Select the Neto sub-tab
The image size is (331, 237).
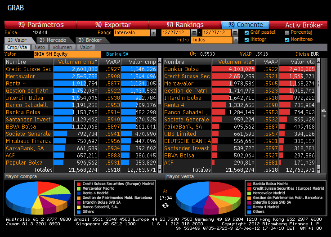tap(40, 47)
